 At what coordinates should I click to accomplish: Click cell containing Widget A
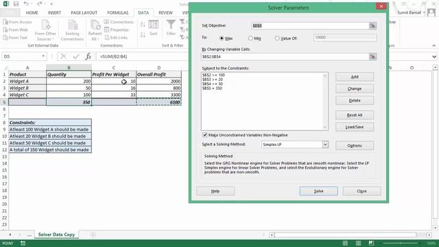click(27, 81)
